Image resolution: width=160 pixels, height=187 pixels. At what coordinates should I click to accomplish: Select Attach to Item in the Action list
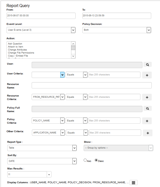16,47
